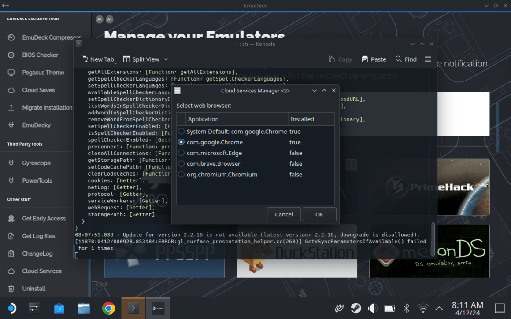This screenshot has height=319, width=511.
Task: Open Cloud Saves in sidebar
Action: tap(31, 90)
